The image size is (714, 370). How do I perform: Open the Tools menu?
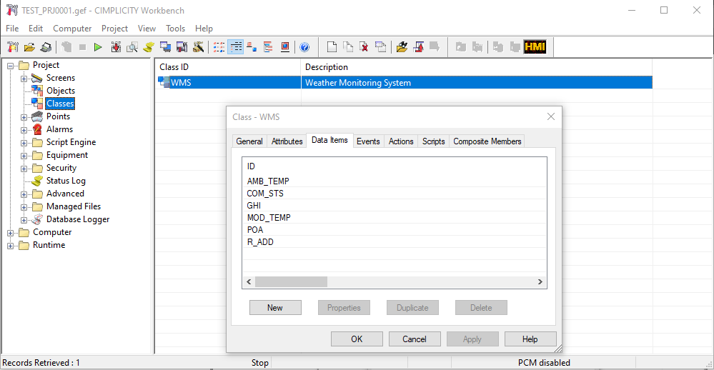point(175,29)
